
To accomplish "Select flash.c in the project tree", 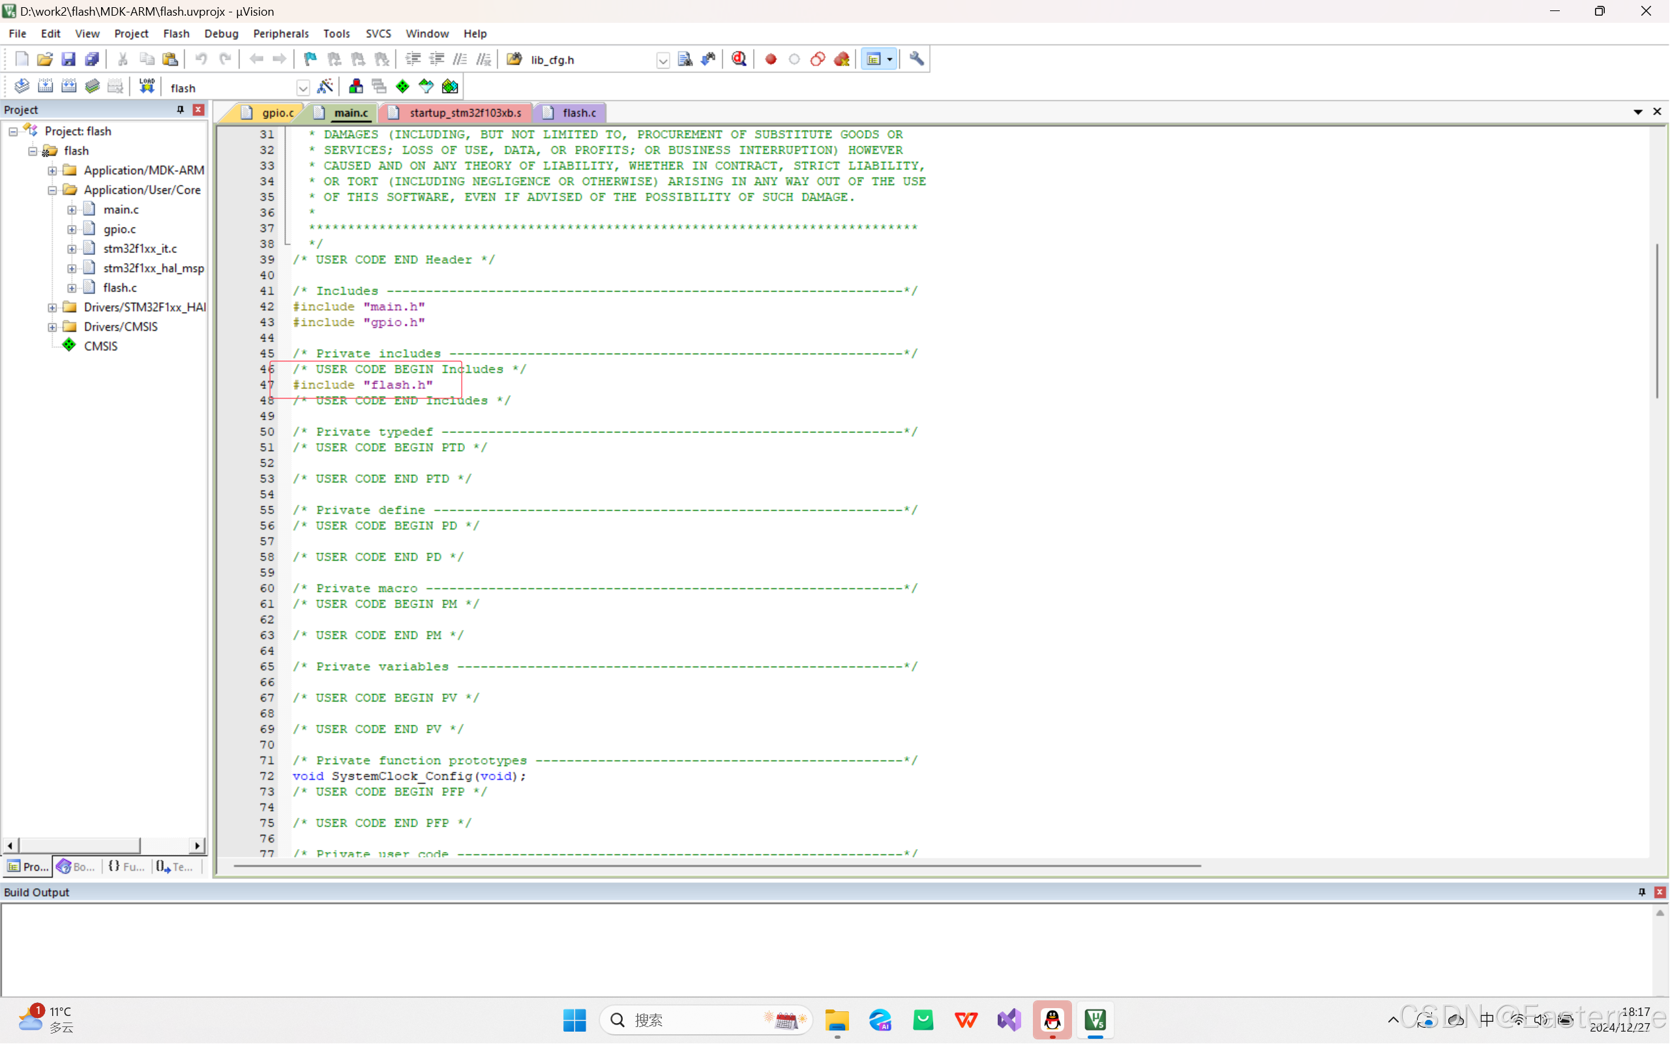I will 119,288.
